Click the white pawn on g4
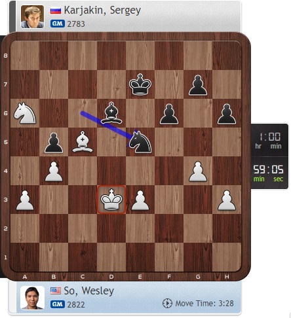Viewport: 291px width, 318px height. (x=198, y=171)
